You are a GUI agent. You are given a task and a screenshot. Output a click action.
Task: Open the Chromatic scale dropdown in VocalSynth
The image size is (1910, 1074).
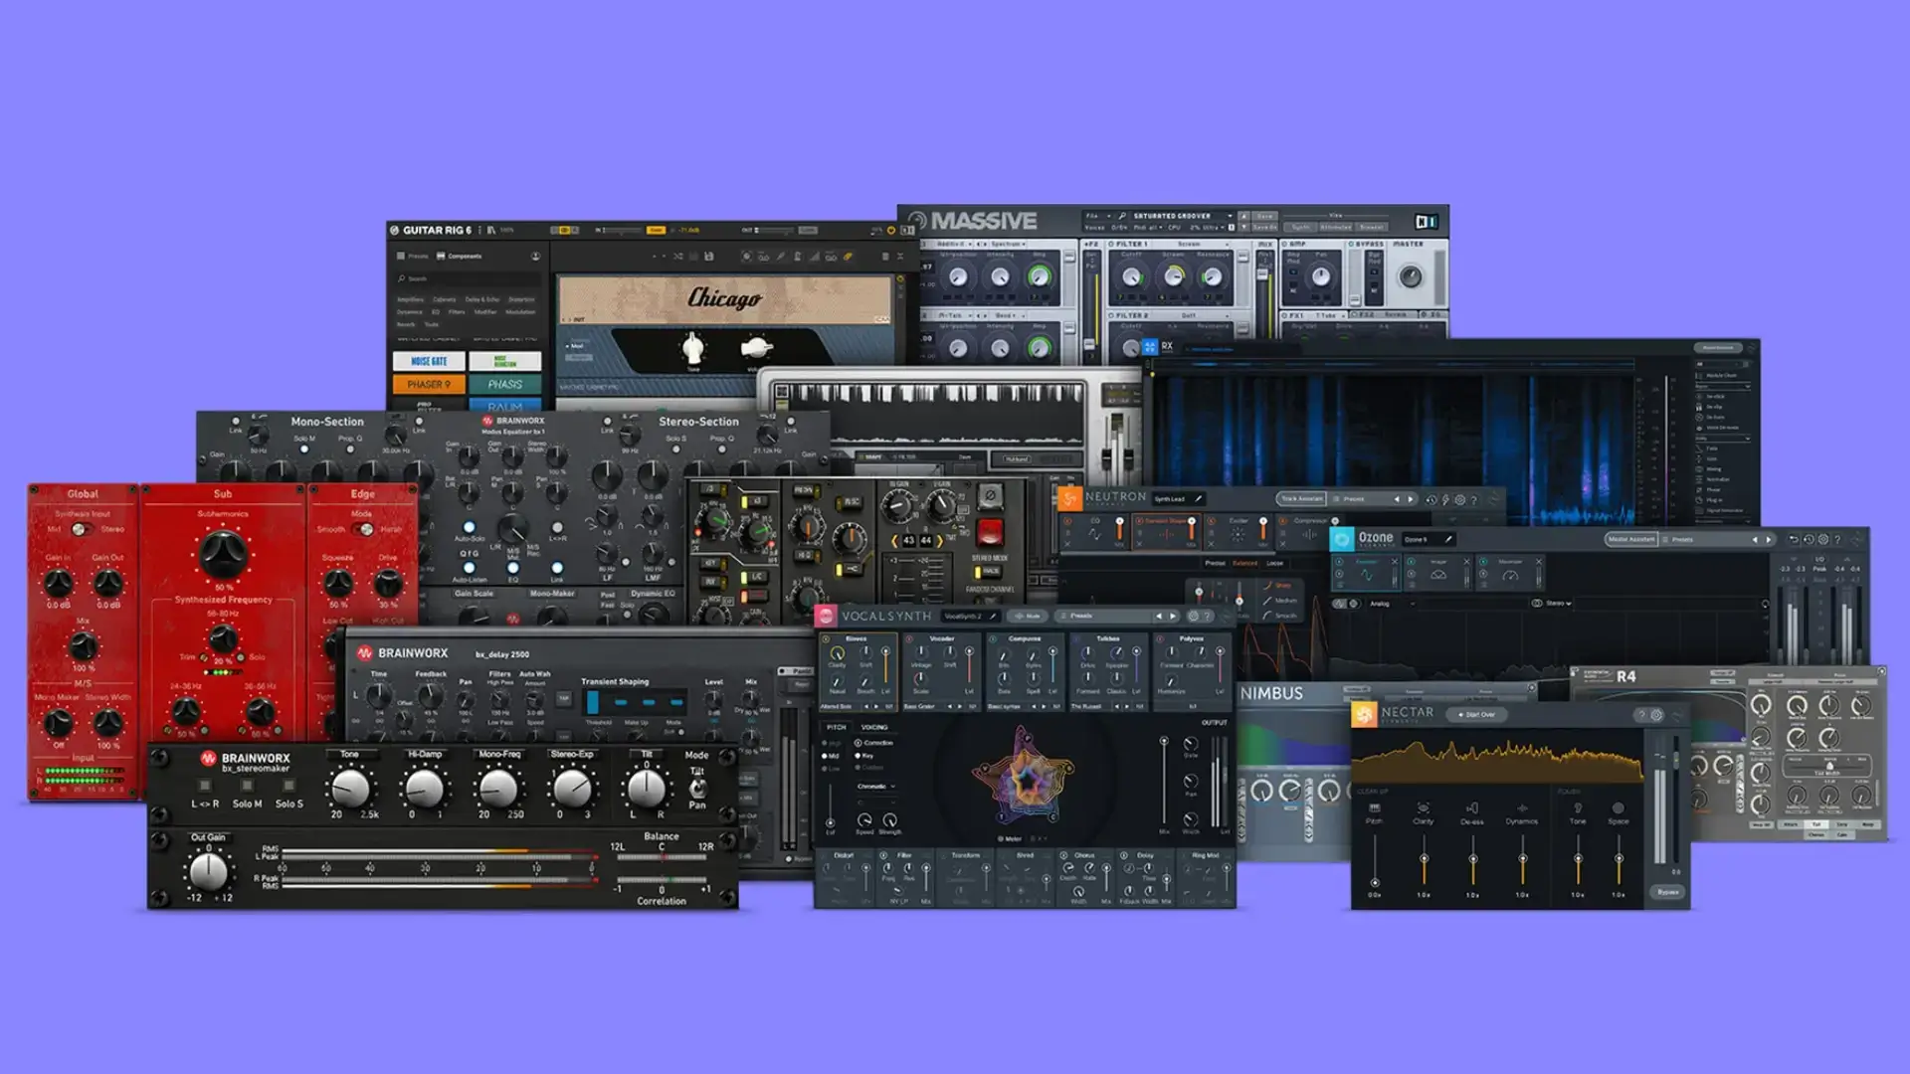(x=876, y=786)
